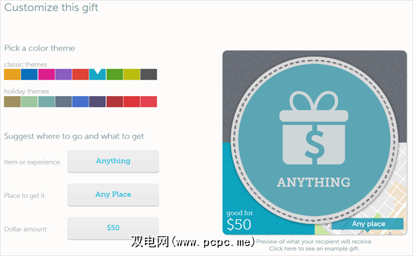Click the gift box dollar icon
The image size is (413, 256).
[x=314, y=128]
